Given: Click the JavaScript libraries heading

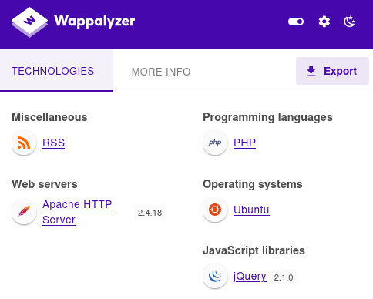Looking at the screenshot, I should coord(254,250).
